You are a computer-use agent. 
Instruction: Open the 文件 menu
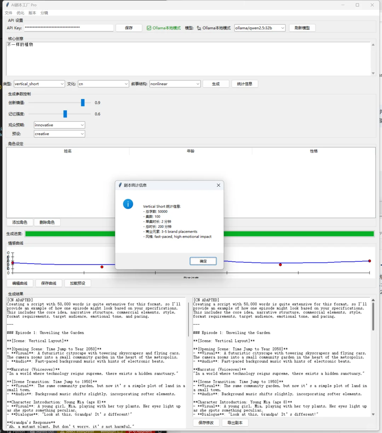click(x=8, y=13)
